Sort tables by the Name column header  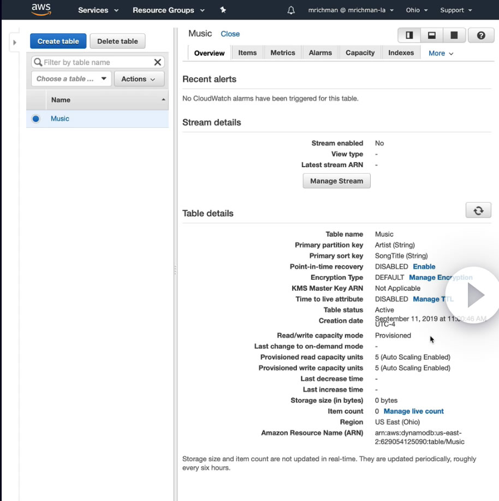pyautogui.click(x=108, y=100)
